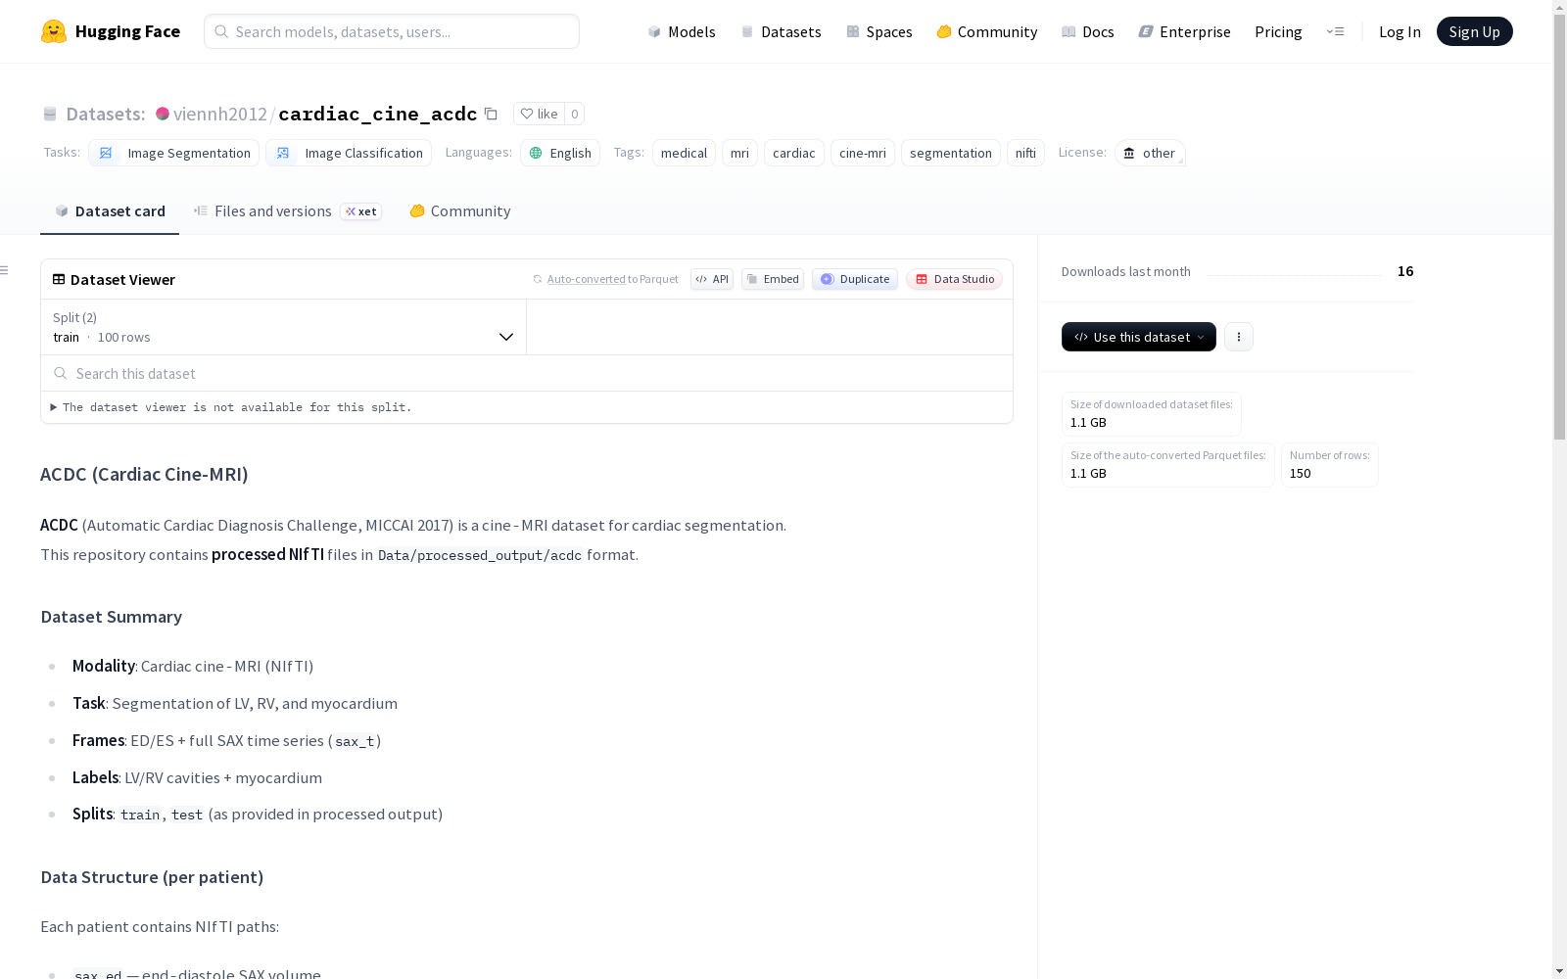This screenshot has height=979, width=1567.
Task: Select the Image Classification task tag
Action: pyautogui.click(x=349, y=153)
